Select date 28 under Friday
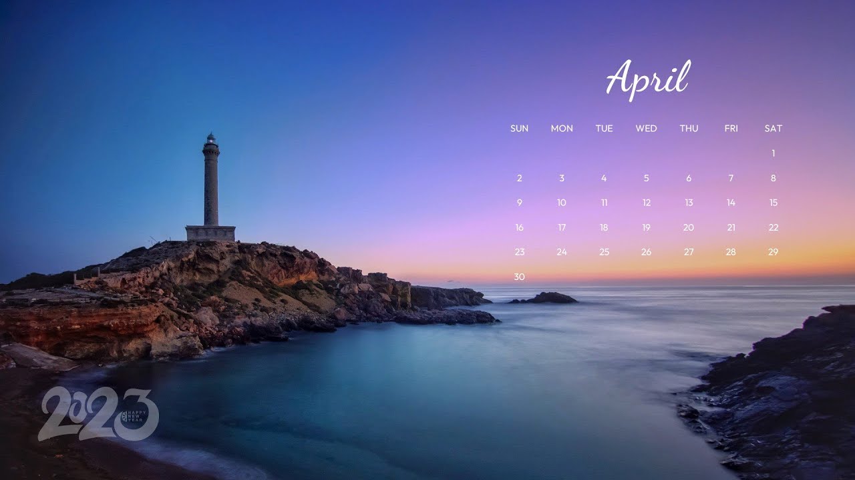The image size is (855, 480). click(731, 252)
